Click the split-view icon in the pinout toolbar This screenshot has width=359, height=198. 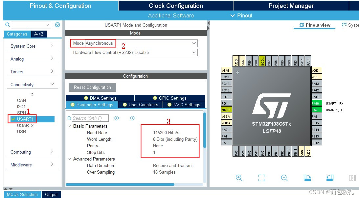click(x=352, y=178)
